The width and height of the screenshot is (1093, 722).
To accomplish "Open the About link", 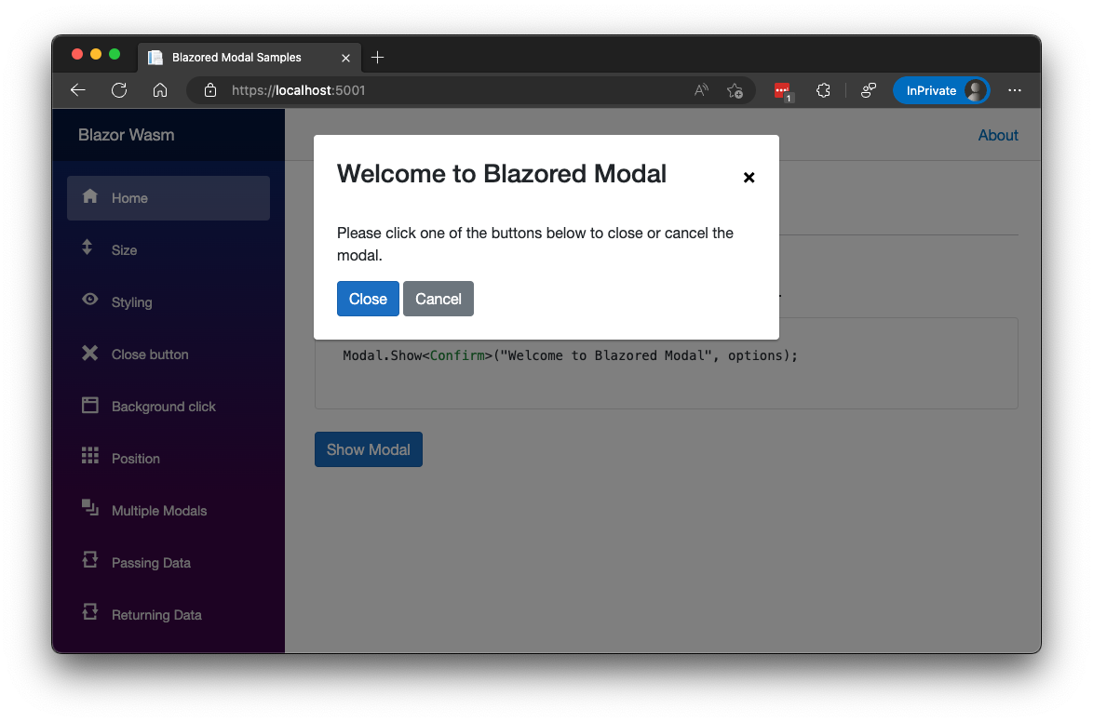I will (997, 135).
